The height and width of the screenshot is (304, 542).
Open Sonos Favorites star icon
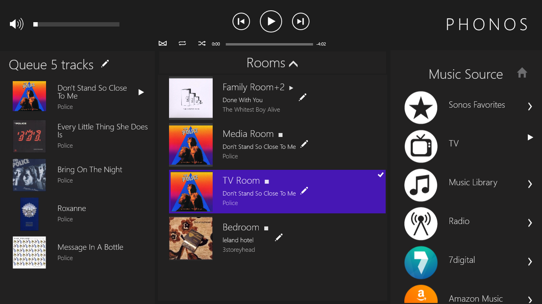pyautogui.click(x=421, y=108)
